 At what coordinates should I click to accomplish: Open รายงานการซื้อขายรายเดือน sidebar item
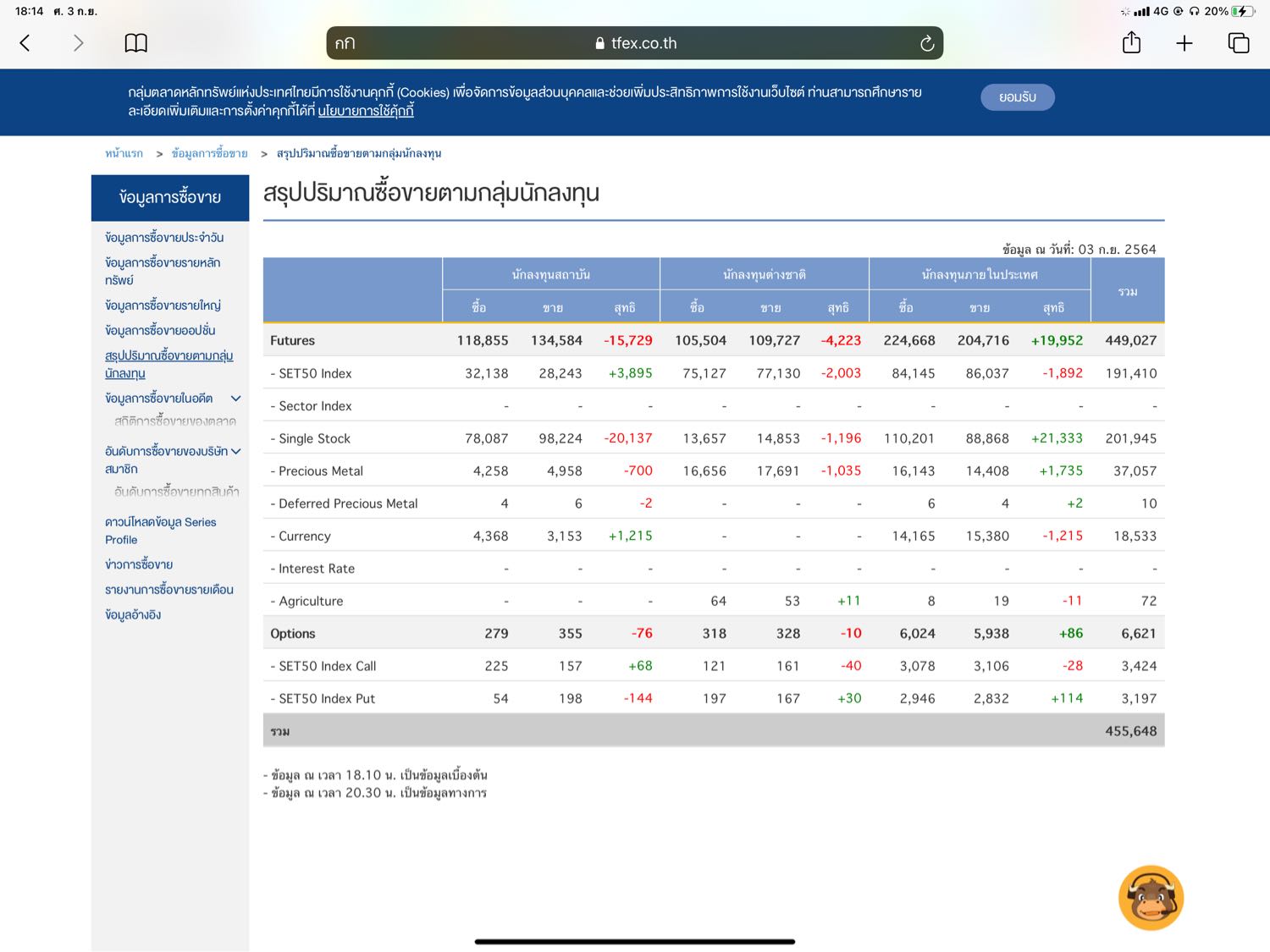tap(169, 590)
